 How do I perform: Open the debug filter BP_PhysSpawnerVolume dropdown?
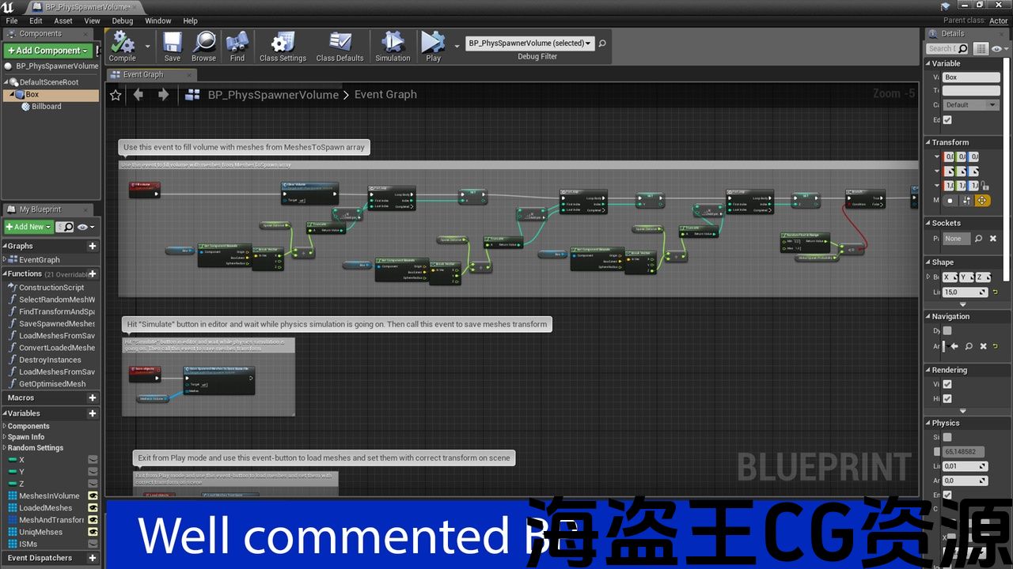[x=529, y=43]
